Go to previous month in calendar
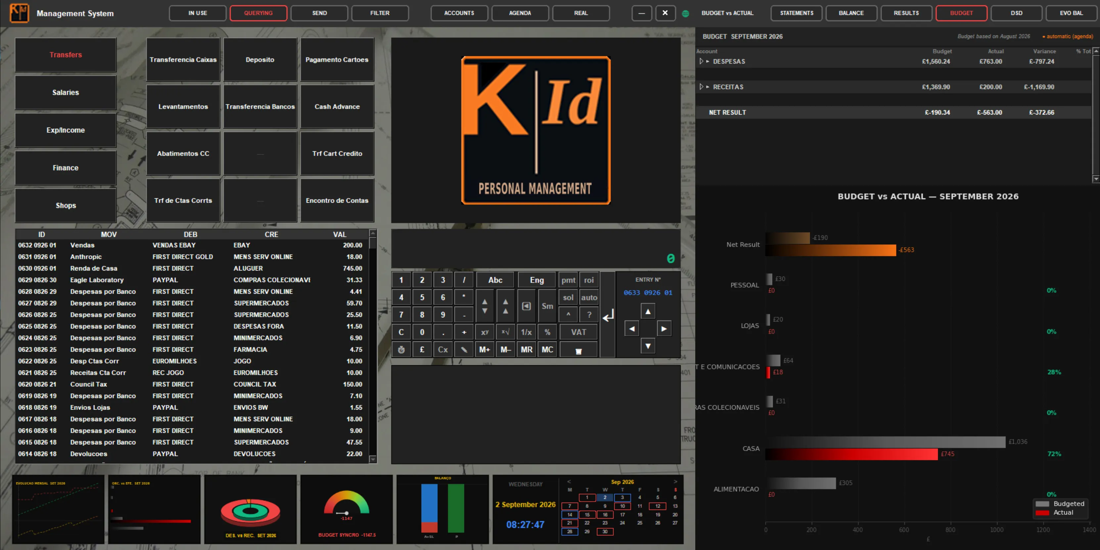This screenshot has height=550, width=1100. click(569, 482)
